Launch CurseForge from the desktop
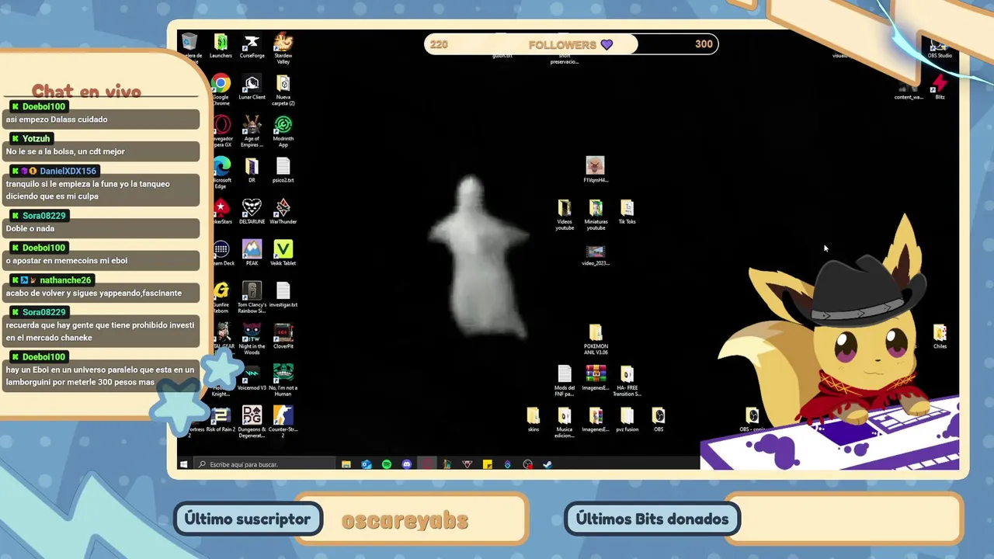The height and width of the screenshot is (559, 994). [x=252, y=47]
